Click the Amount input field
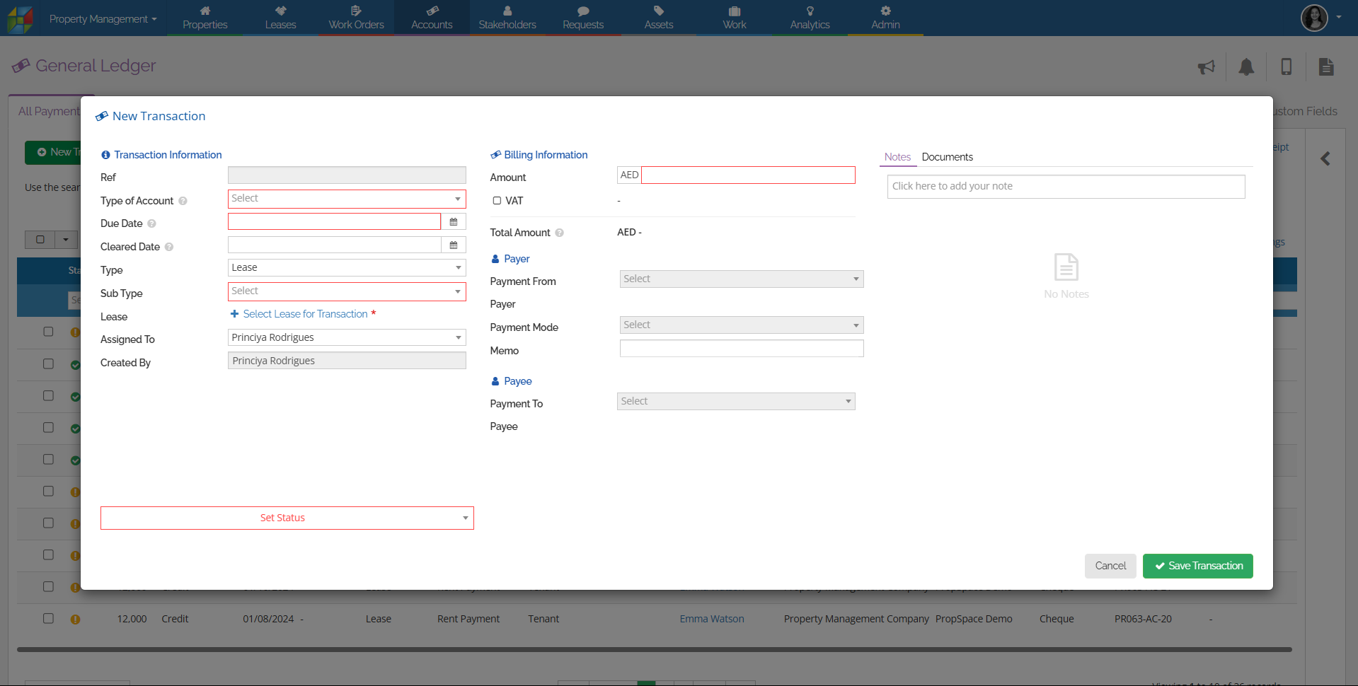The image size is (1358, 686). (747, 175)
